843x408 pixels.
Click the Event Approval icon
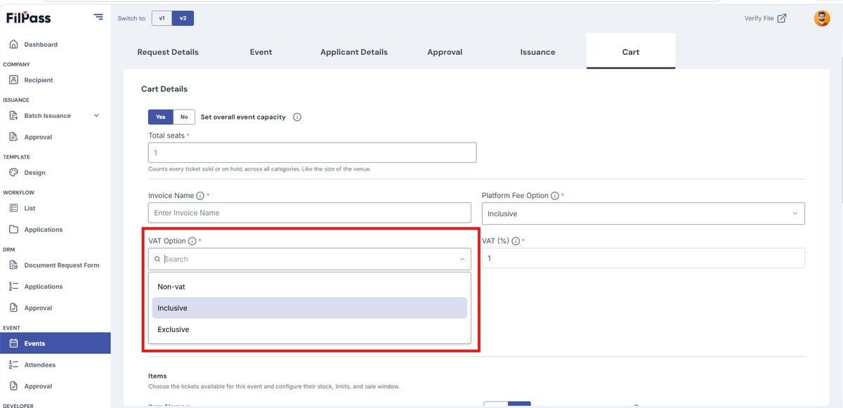(13, 386)
